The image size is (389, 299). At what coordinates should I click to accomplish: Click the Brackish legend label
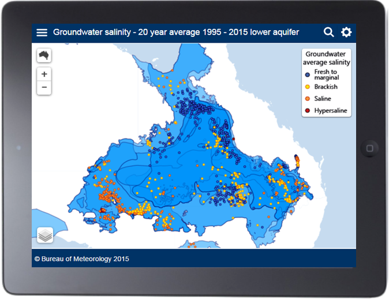pyautogui.click(x=326, y=87)
